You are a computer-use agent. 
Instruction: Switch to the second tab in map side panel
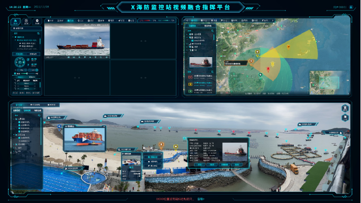208,26
